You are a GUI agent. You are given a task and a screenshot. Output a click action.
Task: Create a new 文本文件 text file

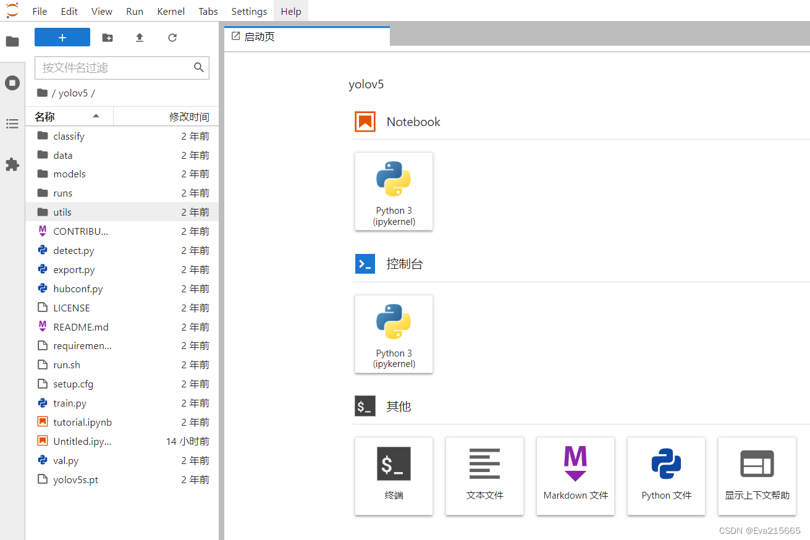(x=484, y=476)
